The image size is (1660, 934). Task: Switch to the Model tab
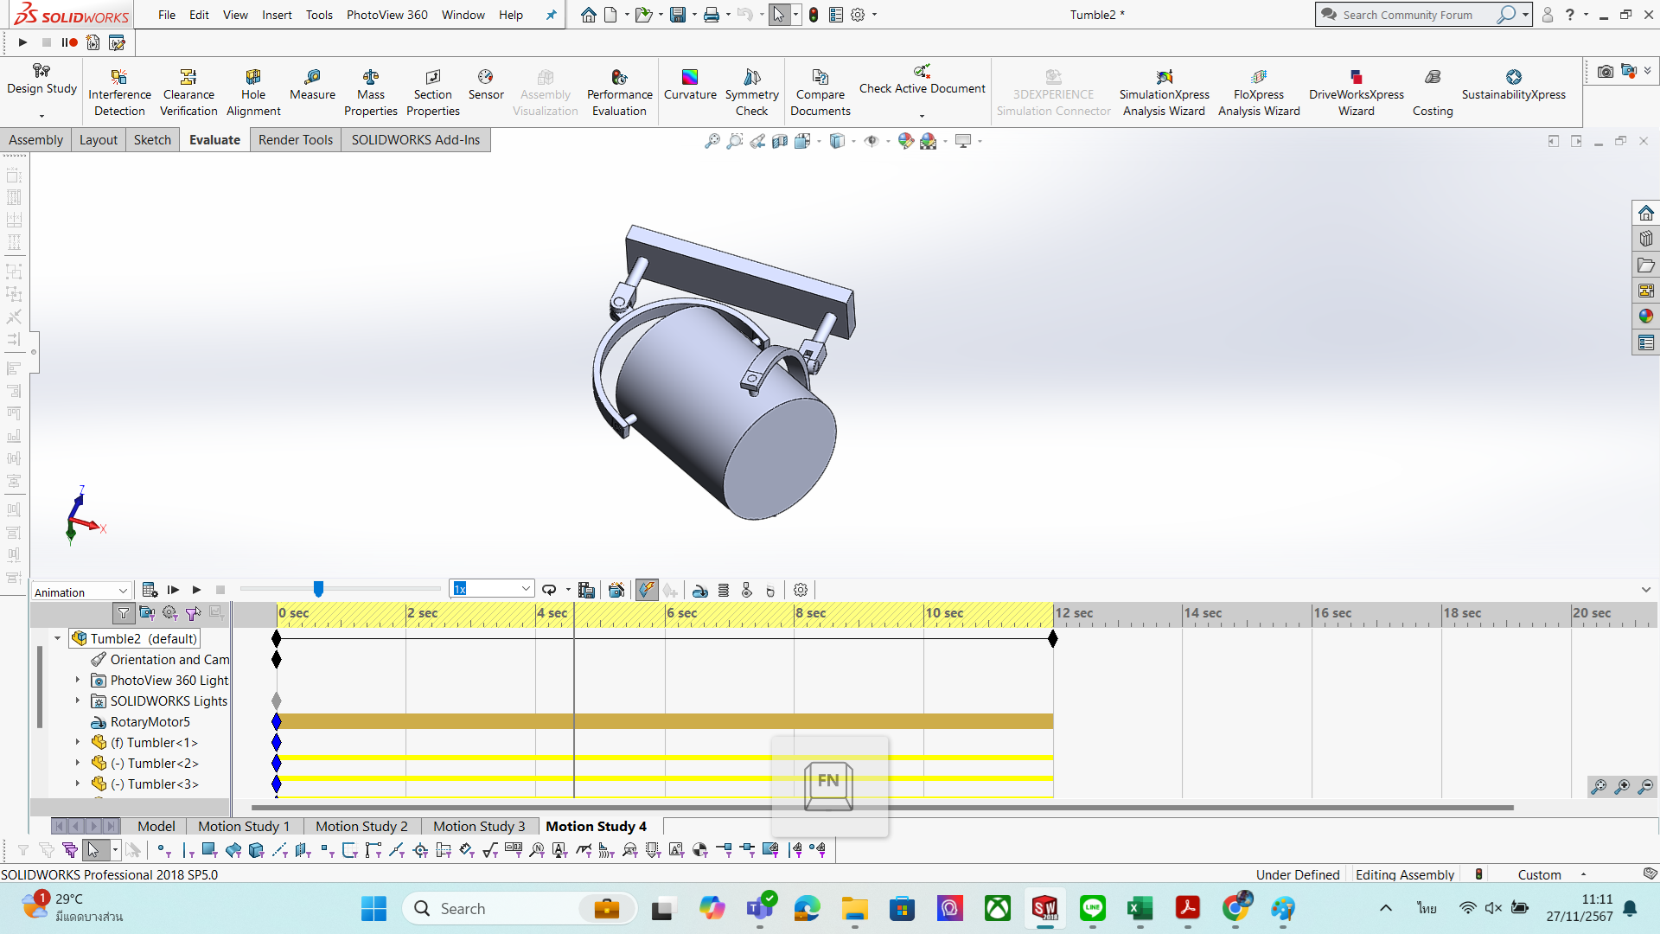point(156,827)
